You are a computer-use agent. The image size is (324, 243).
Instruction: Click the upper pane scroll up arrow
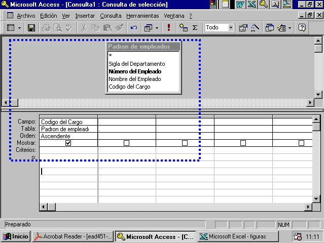(x=318, y=40)
